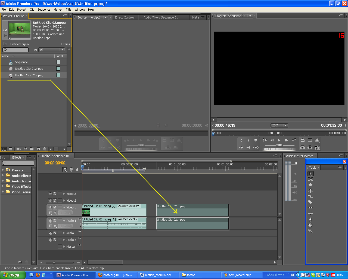This screenshot has height=279, width=348.
Task: Click the Clear trash icon in Project panel
Action: pos(45,149)
